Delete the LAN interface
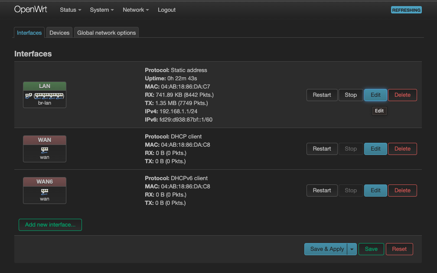 pos(402,95)
